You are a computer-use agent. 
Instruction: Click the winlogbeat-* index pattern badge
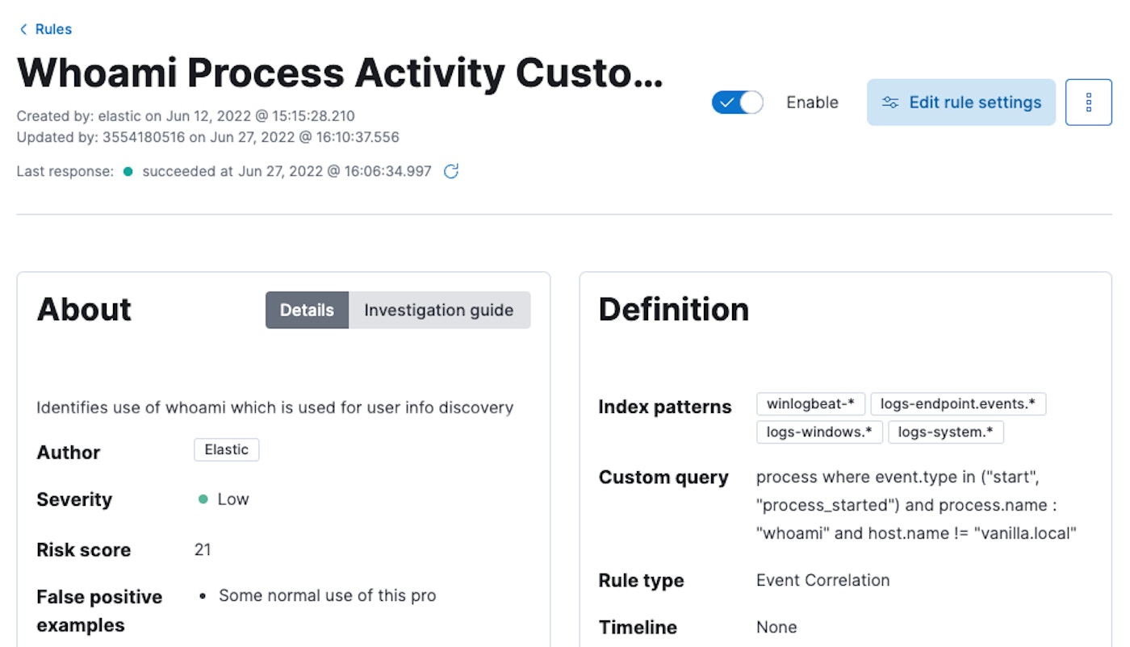coord(810,404)
